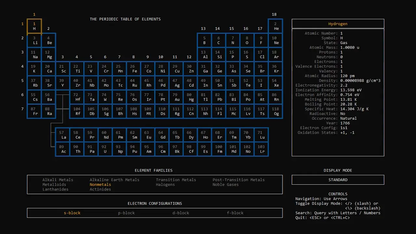Toggle the Alkali Metals family filter
This screenshot has width=416, height=234.
pyautogui.click(x=58, y=179)
